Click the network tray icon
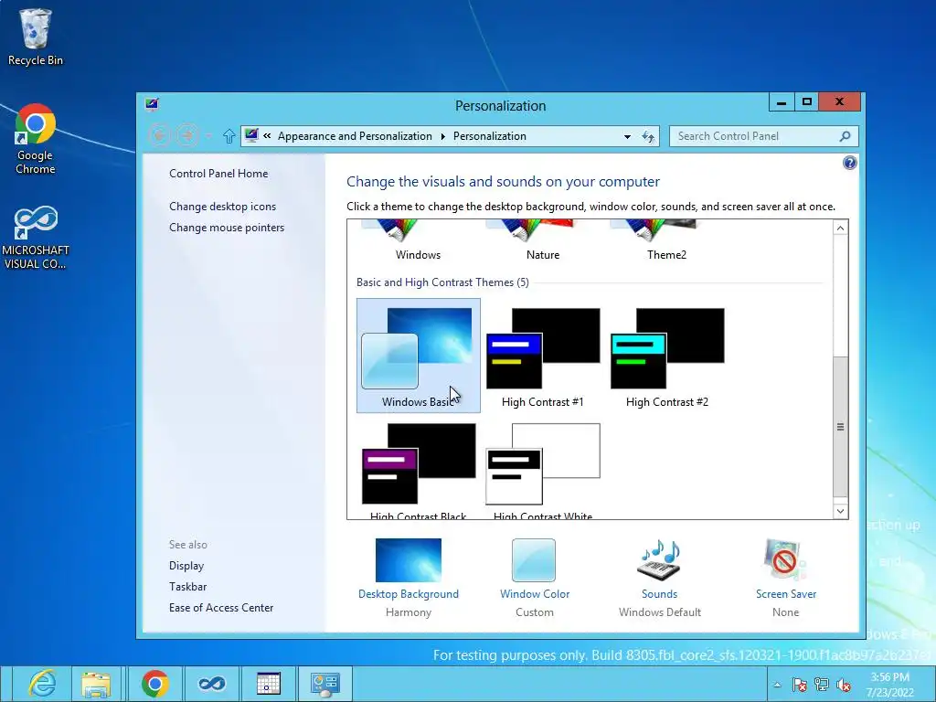This screenshot has width=936, height=702. coord(822,685)
